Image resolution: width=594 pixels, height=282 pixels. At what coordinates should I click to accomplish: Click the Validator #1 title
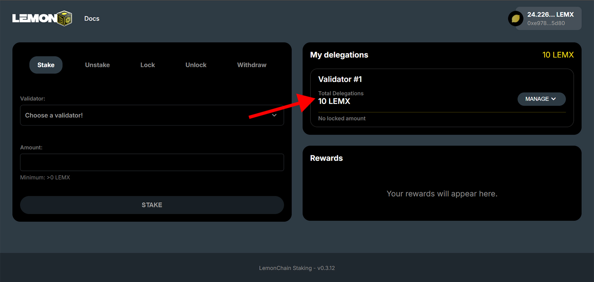coord(340,79)
